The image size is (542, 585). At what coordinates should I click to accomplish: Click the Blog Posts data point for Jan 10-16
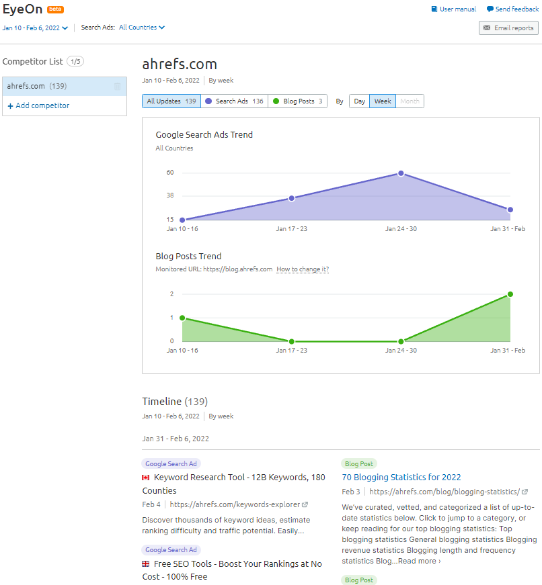[182, 318]
